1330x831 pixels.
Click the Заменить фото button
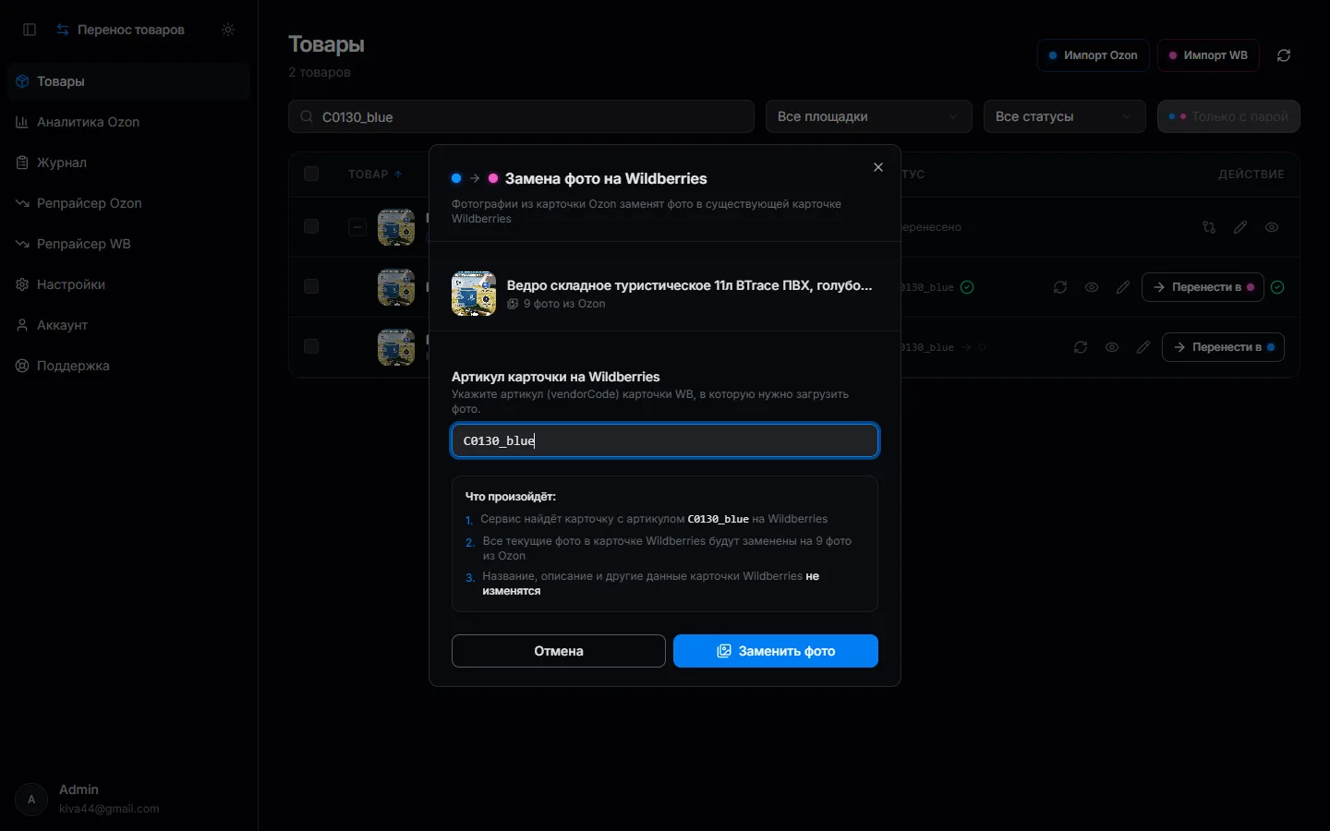click(x=776, y=651)
